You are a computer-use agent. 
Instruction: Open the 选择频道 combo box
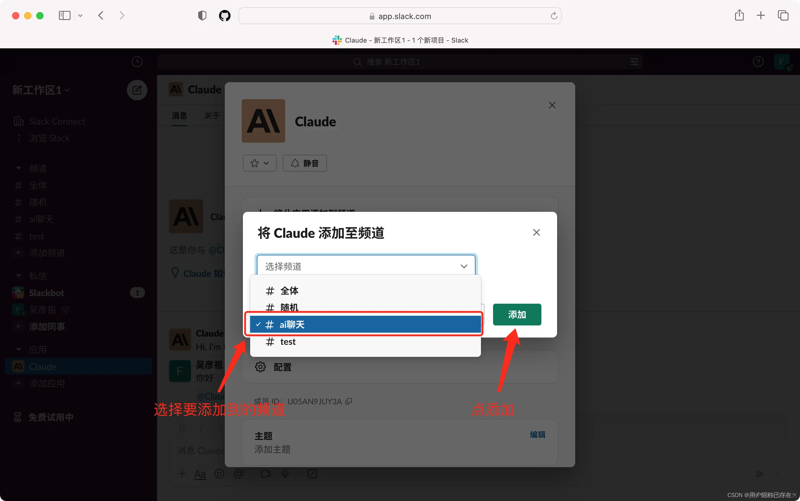point(366,266)
